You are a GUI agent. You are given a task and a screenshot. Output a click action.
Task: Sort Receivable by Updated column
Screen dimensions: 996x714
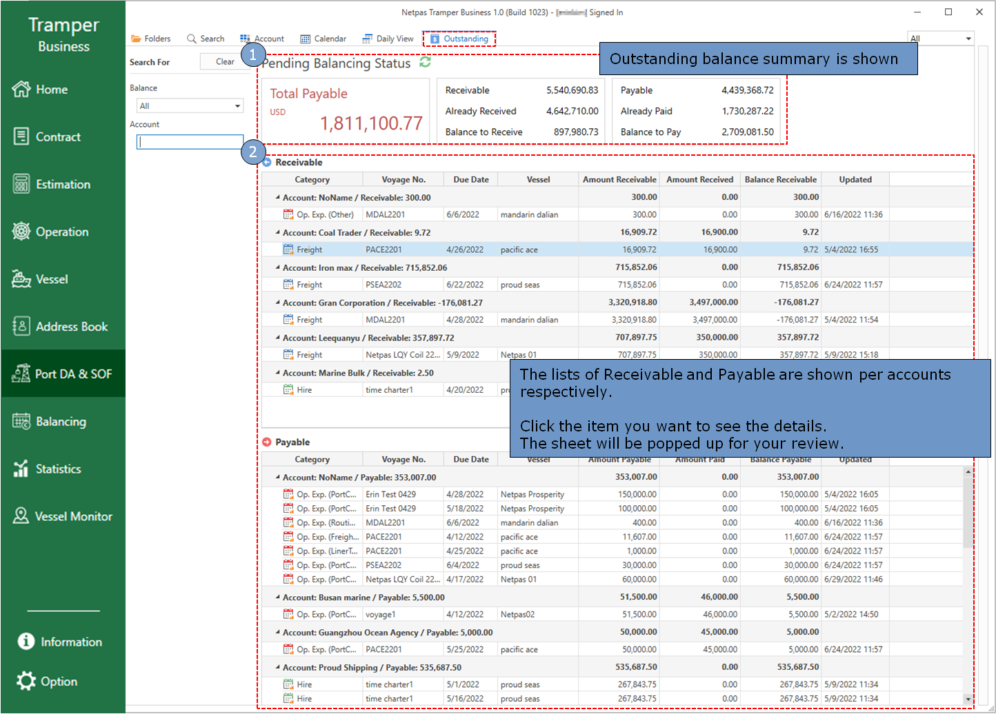(x=855, y=179)
